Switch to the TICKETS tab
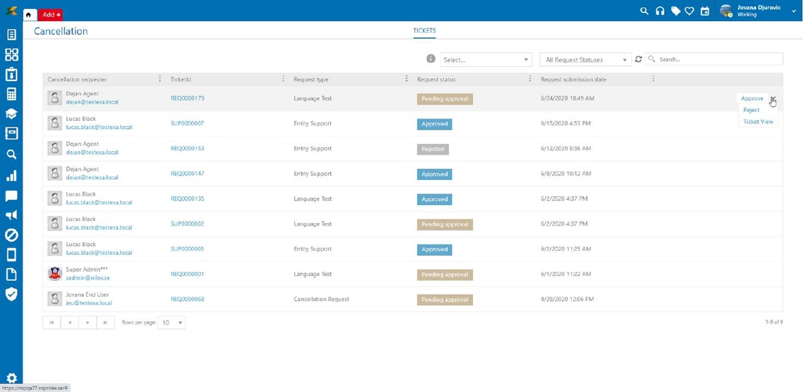 coord(424,31)
